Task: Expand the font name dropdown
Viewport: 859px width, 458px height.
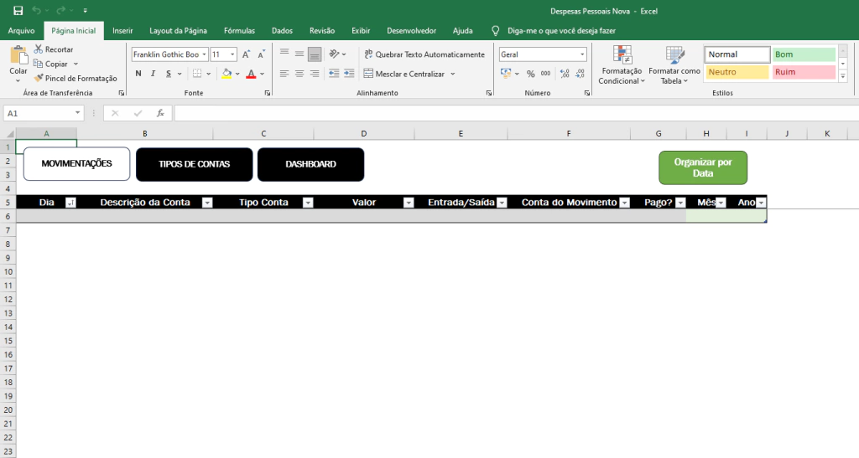Action: click(204, 54)
